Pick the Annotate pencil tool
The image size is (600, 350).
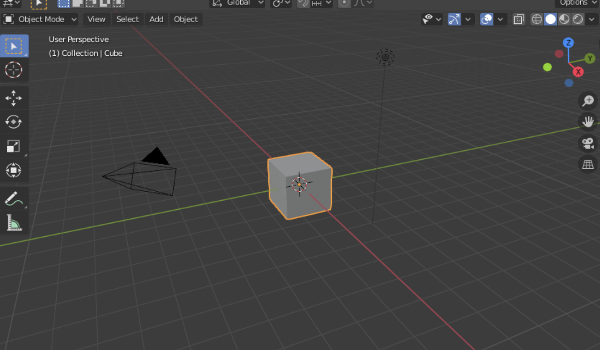click(x=13, y=199)
